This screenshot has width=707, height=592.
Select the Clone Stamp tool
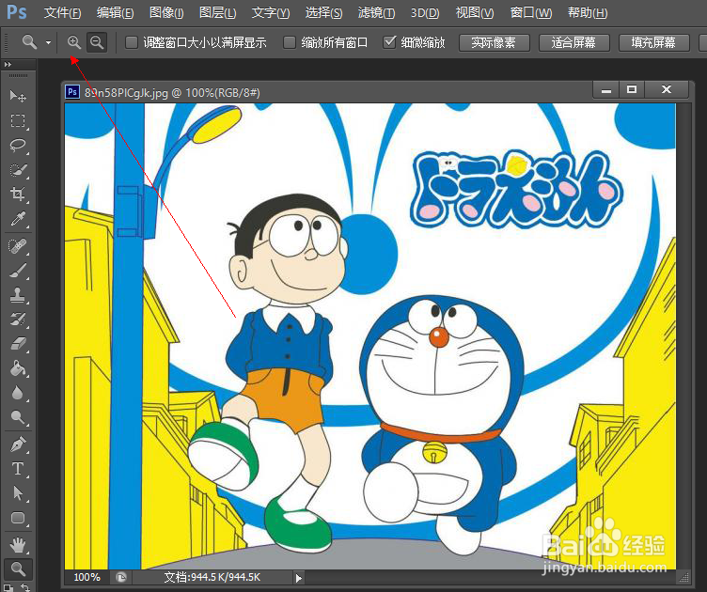18,296
